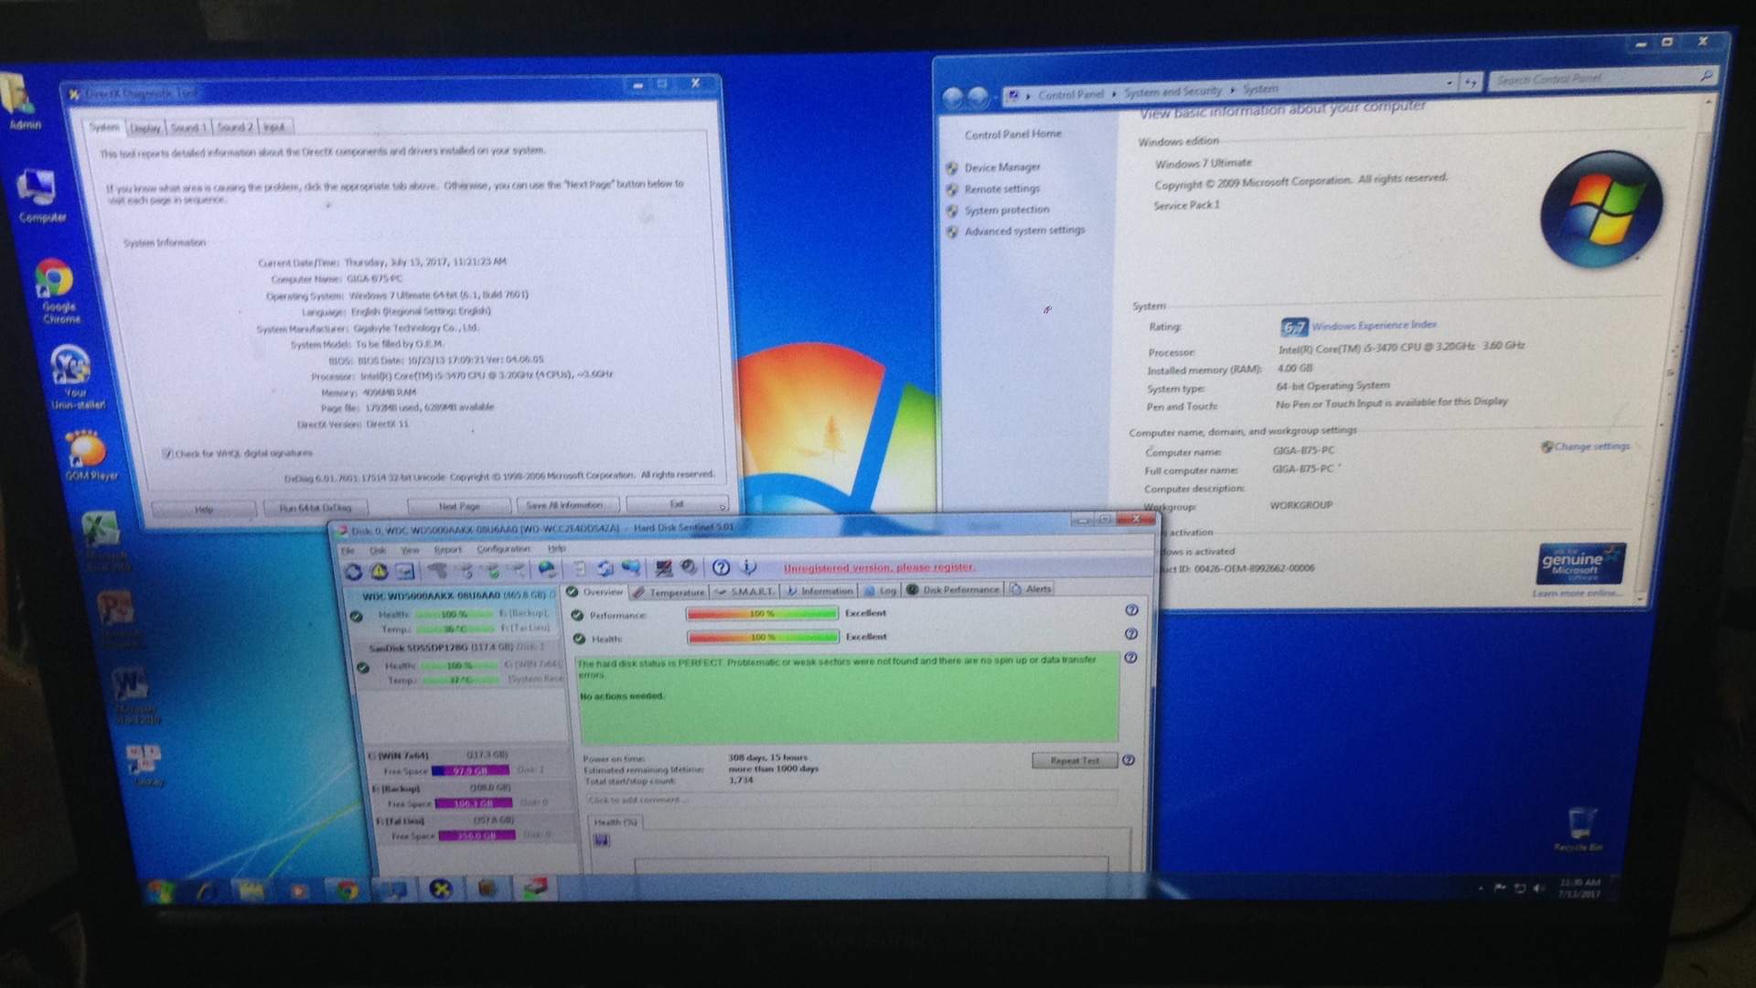Click the document icon next to the globe
This screenshot has width=1756, height=988.
(579, 569)
